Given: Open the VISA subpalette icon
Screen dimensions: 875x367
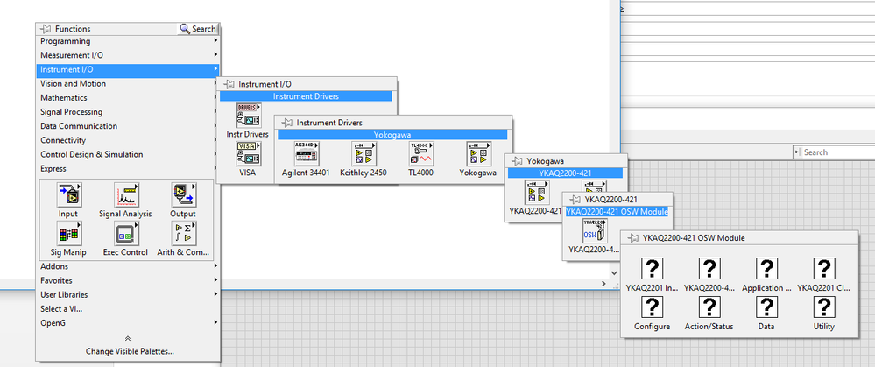Looking at the screenshot, I should pyautogui.click(x=249, y=154).
